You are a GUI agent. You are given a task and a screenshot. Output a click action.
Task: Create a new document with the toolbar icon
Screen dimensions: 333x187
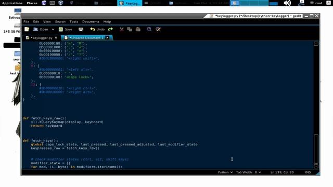pos(27,29)
